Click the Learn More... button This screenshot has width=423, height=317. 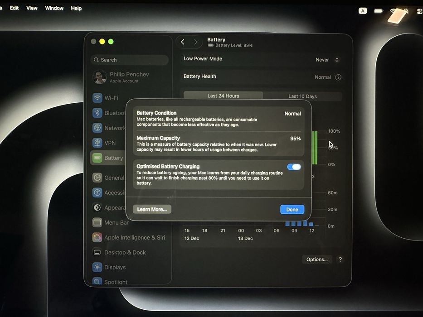[152, 209]
